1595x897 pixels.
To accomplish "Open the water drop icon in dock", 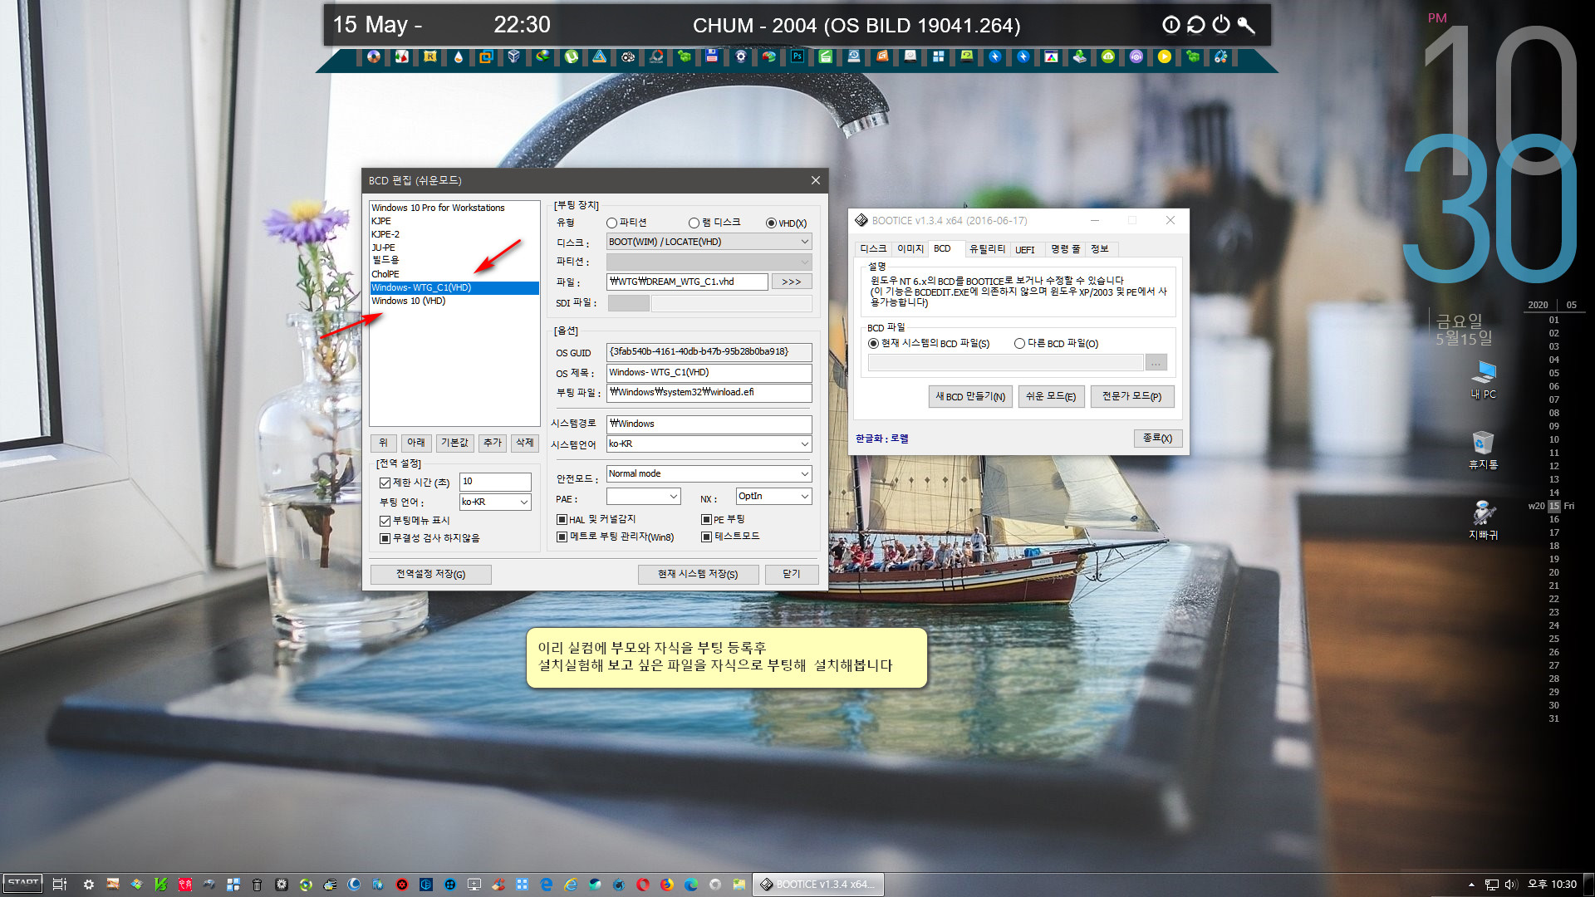I will [x=458, y=56].
